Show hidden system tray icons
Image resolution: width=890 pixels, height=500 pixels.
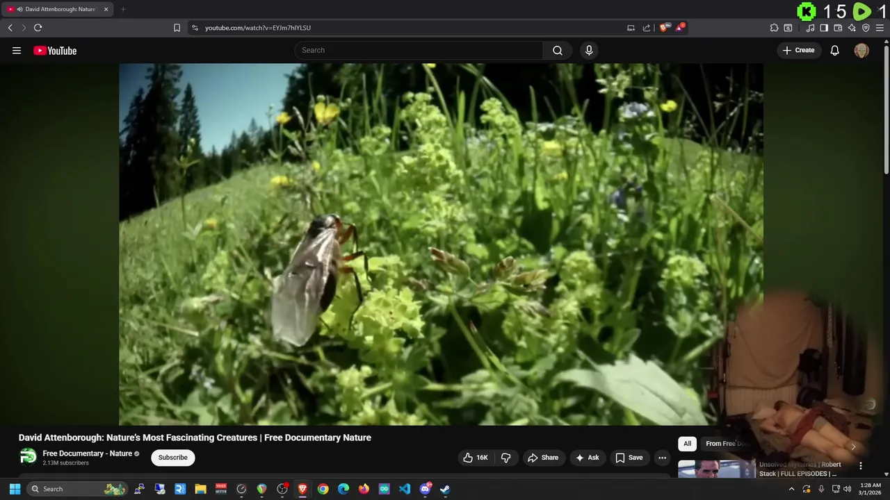(x=791, y=489)
